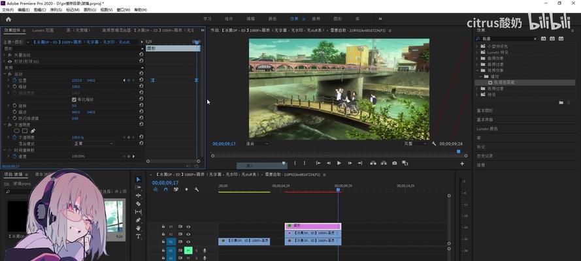Screen dimensions: 581x261
Task: Collapse the Opacity effect group
Action: tap(5, 125)
